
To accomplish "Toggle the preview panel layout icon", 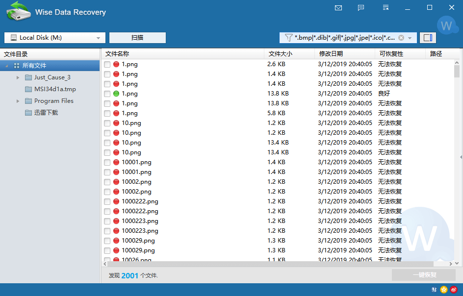I will tap(428, 38).
